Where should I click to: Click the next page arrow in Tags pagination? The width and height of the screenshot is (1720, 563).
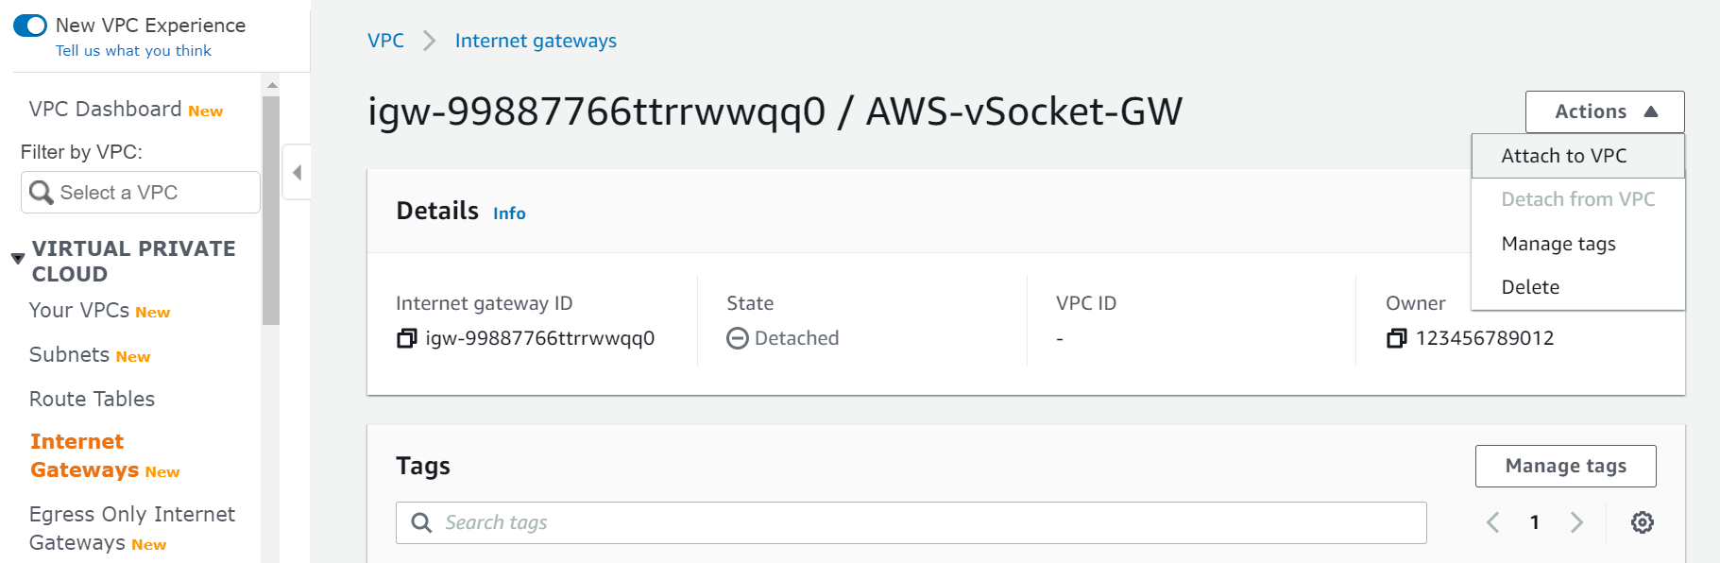tap(1577, 522)
